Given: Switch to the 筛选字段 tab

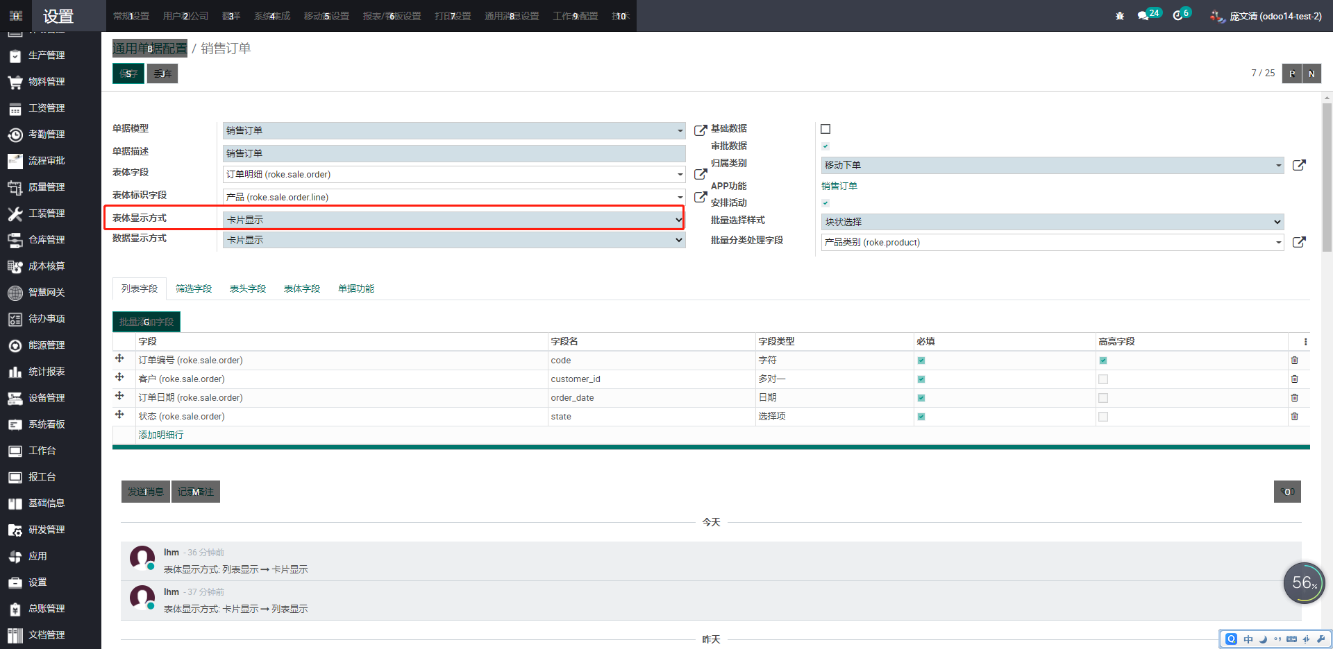Looking at the screenshot, I should click(194, 289).
